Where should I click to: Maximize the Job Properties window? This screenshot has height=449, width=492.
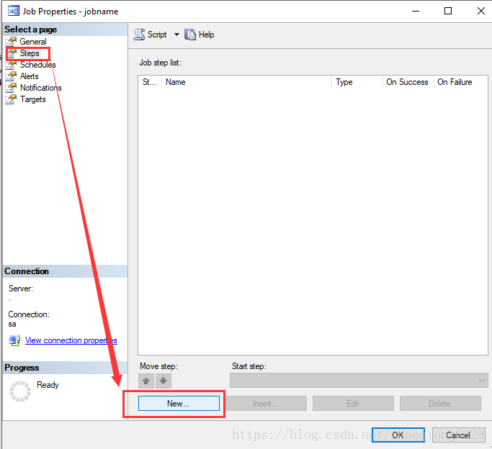(448, 11)
